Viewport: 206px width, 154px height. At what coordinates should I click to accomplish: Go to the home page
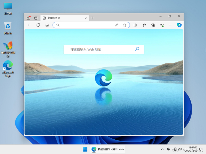pyautogui.click(x=47, y=25)
